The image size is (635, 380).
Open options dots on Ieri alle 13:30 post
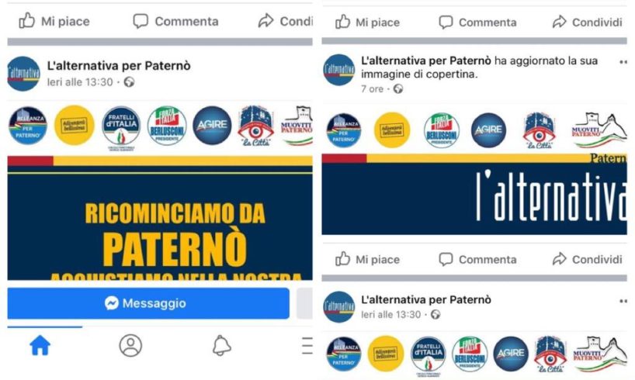click(623, 301)
